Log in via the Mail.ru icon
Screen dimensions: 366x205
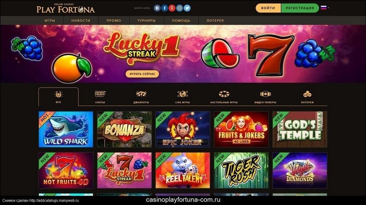tap(180, 8)
